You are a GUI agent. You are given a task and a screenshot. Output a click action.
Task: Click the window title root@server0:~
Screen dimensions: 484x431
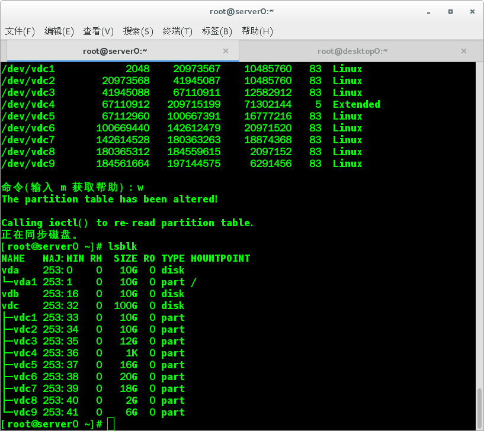pyautogui.click(x=242, y=12)
